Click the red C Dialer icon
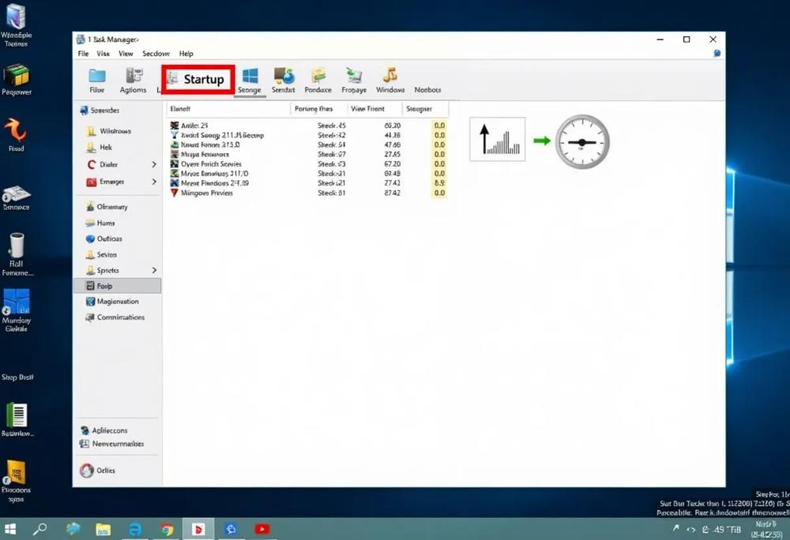790x540 pixels. click(x=91, y=164)
